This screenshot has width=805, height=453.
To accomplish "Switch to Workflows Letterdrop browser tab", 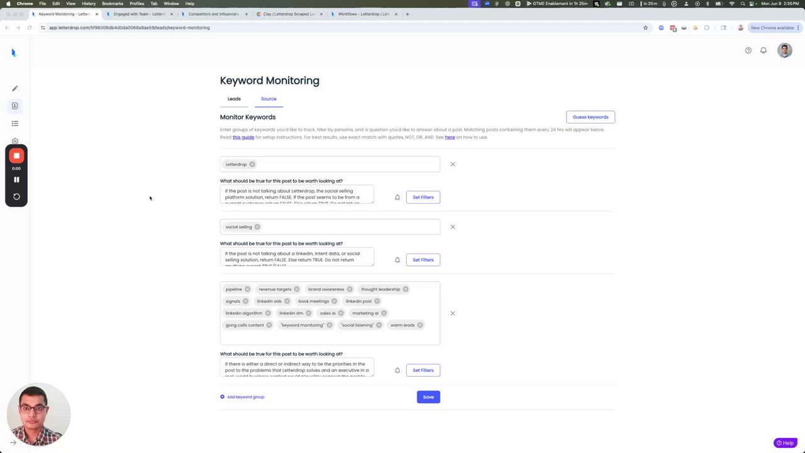I will [x=364, y=14].
